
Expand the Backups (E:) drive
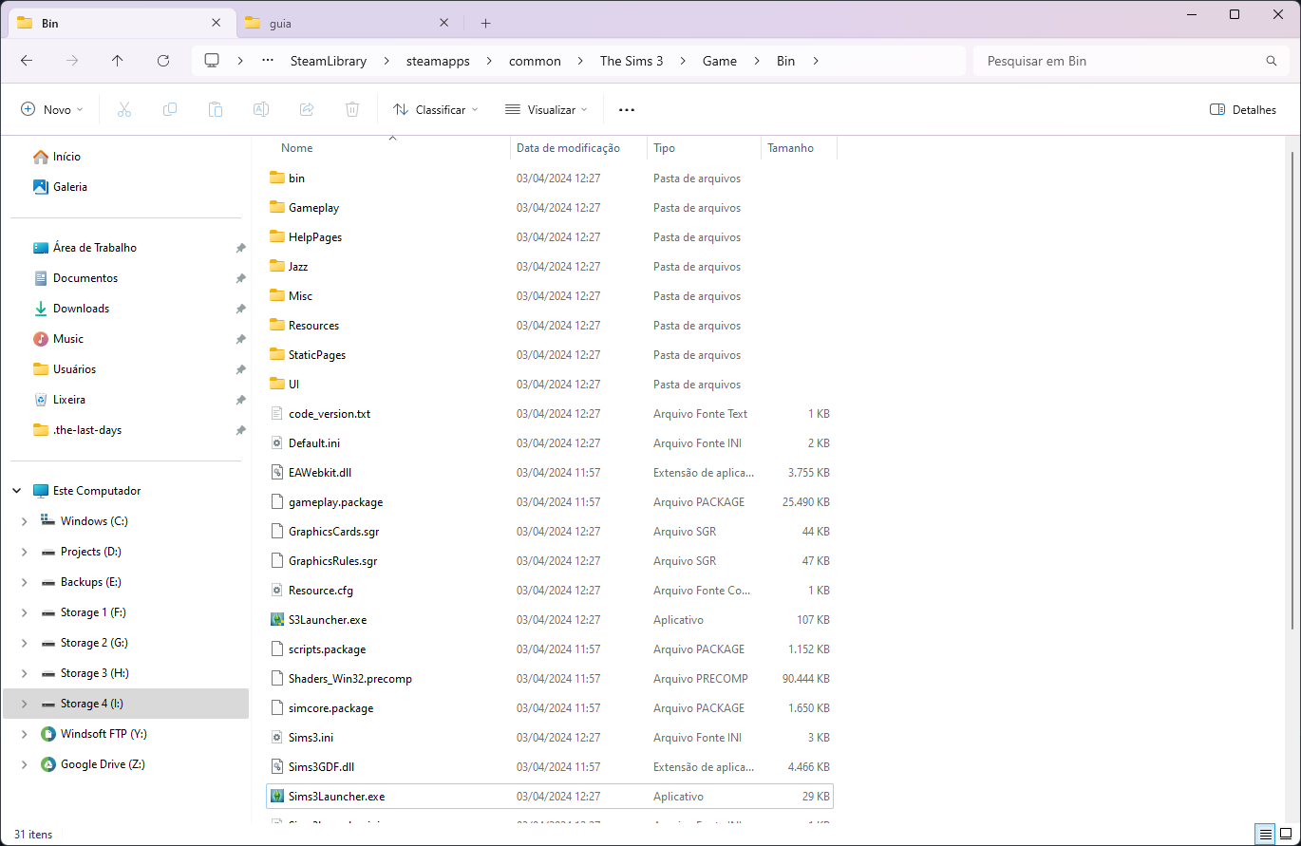25,582
